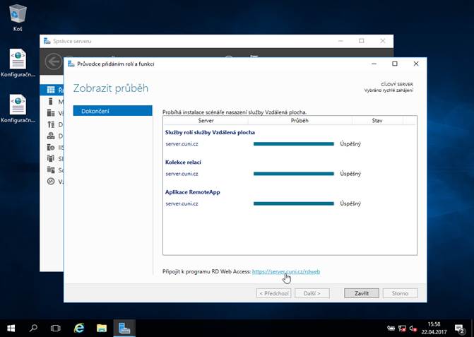Open File Explorer from taskbar
Image resolution: width=474 pixels, height=337 pixels.
click(102, 329)
